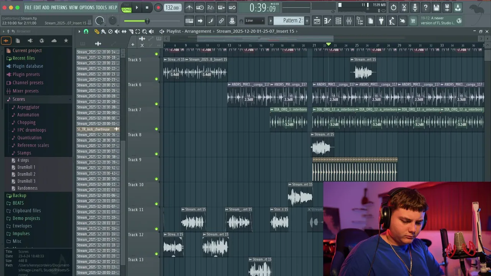Open the FILE menu
Image resolution: width=491 pixels, height=276 pixels.
click(28, 8)
